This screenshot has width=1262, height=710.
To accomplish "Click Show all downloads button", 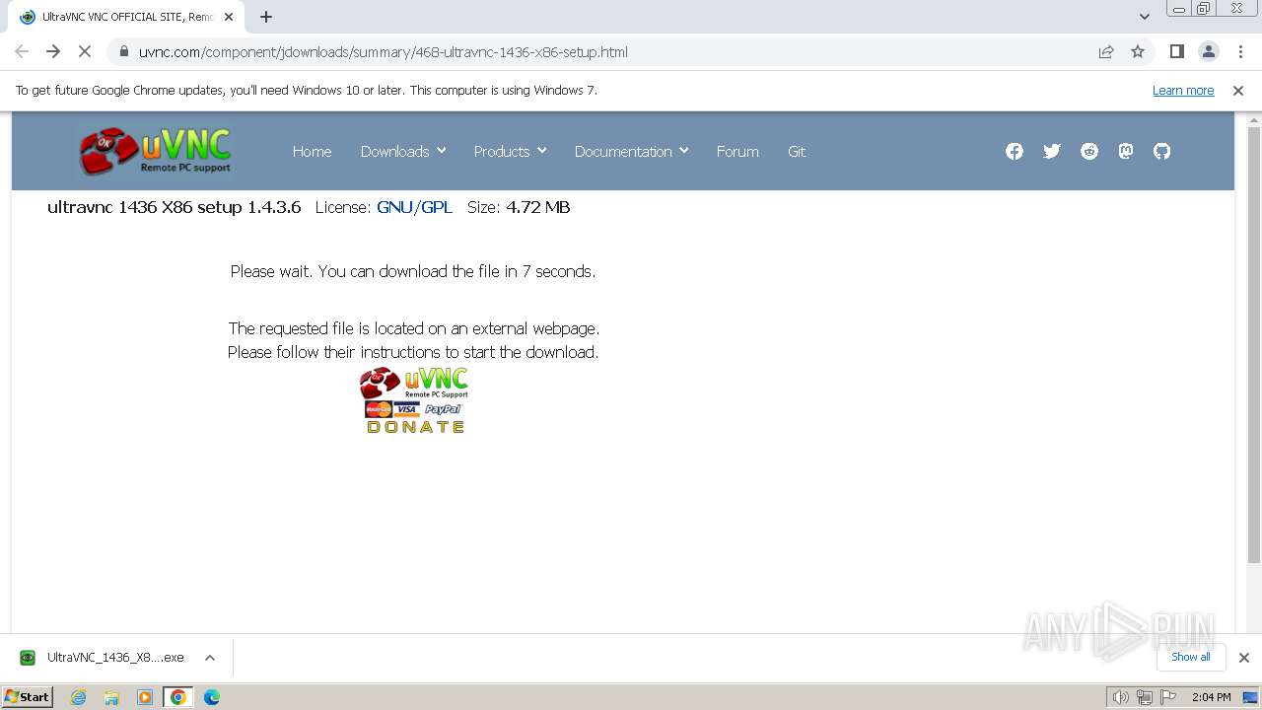I will 1191,657.
